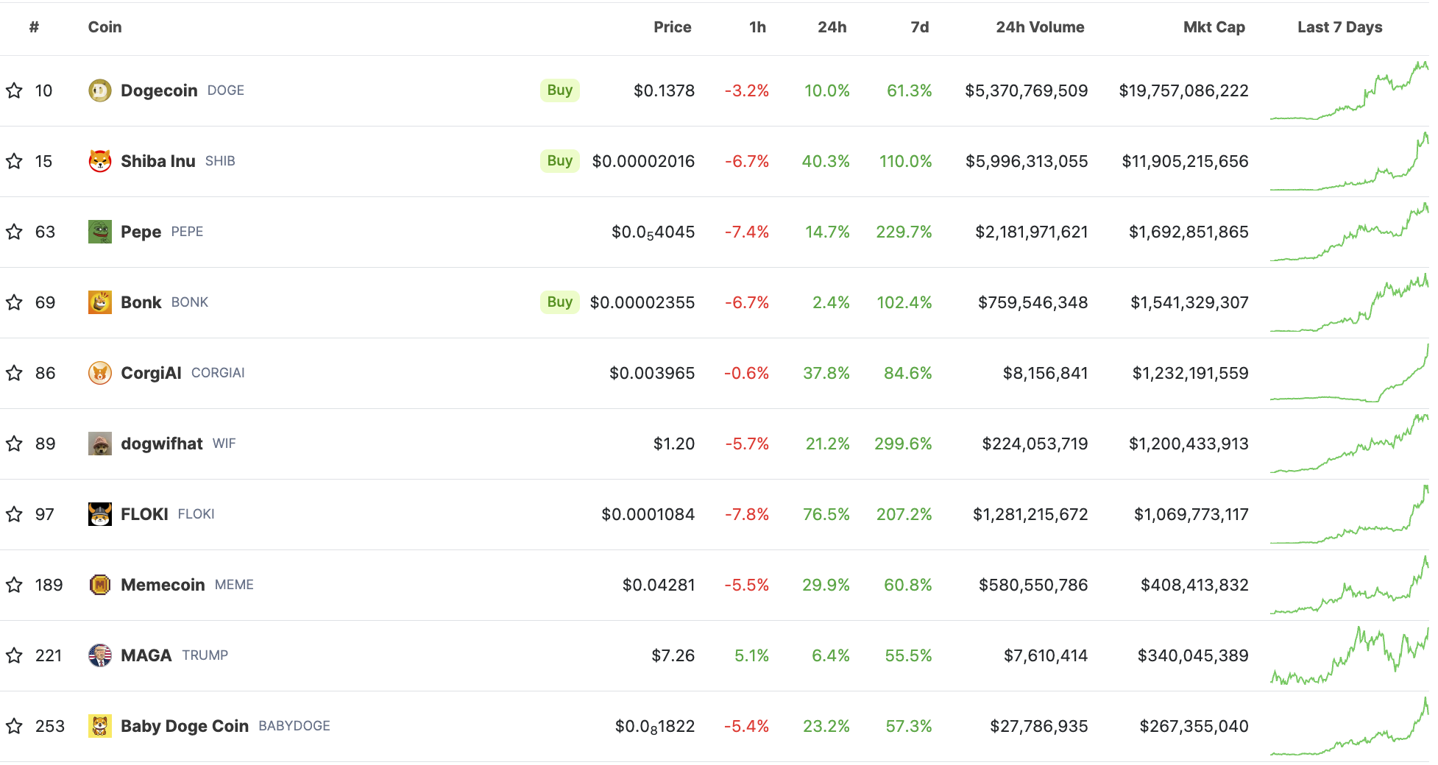This screenshot has width=1438, height=765.
Task: Sort by the Coin column header
Action: 105,27
